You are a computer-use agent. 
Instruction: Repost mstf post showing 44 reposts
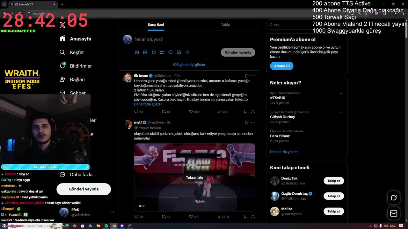click(166, 217)
